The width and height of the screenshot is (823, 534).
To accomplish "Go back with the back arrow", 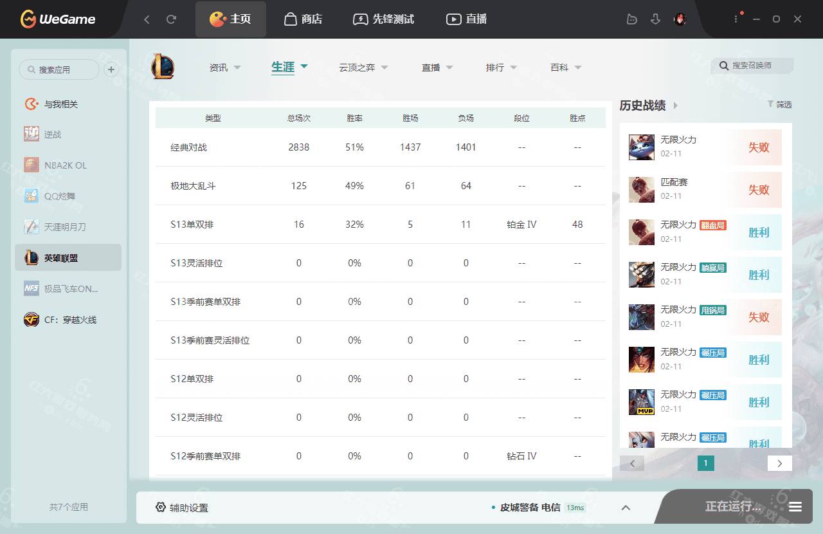I will coord(147,19).
